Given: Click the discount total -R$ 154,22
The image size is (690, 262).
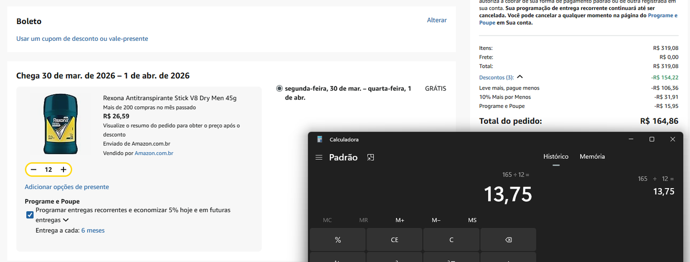Looking at the screenshot, I should (664, 78).
